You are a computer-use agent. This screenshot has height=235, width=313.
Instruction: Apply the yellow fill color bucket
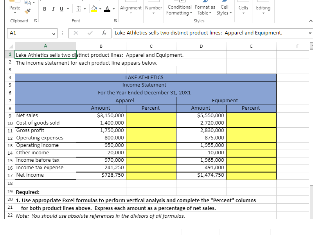point(94,9)
